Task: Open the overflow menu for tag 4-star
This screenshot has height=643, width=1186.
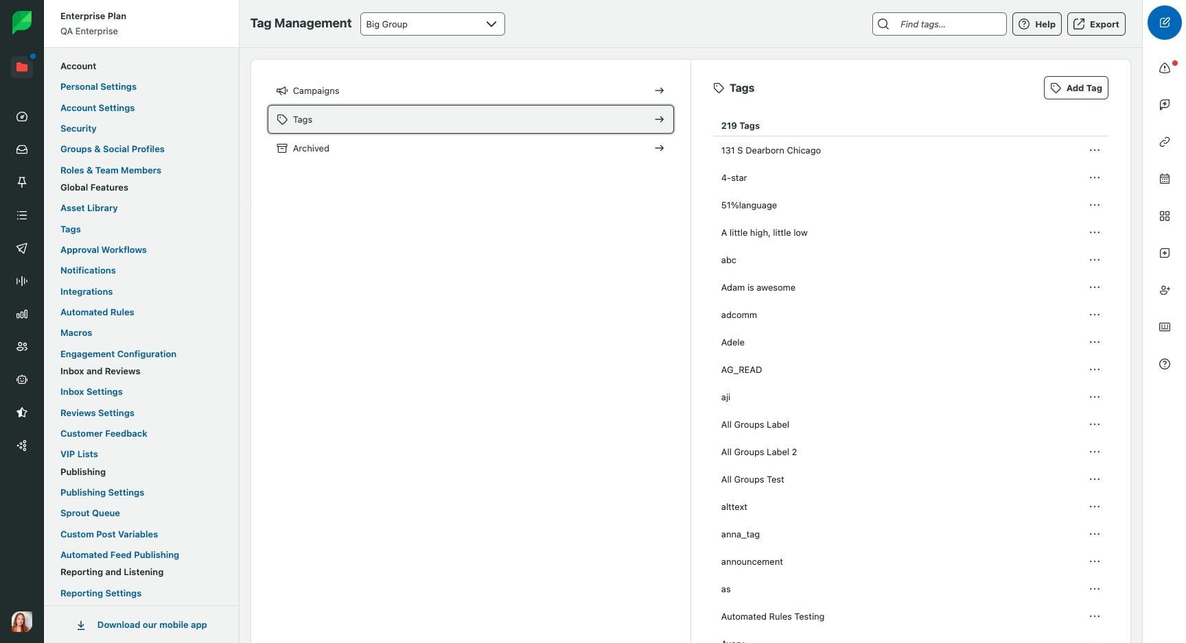Action: click(1095, 178)
